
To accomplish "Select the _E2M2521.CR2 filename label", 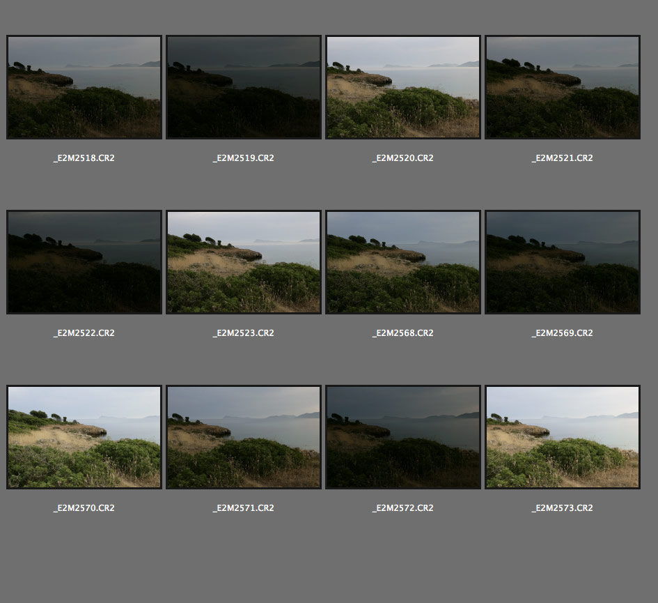I will point(563,158).
